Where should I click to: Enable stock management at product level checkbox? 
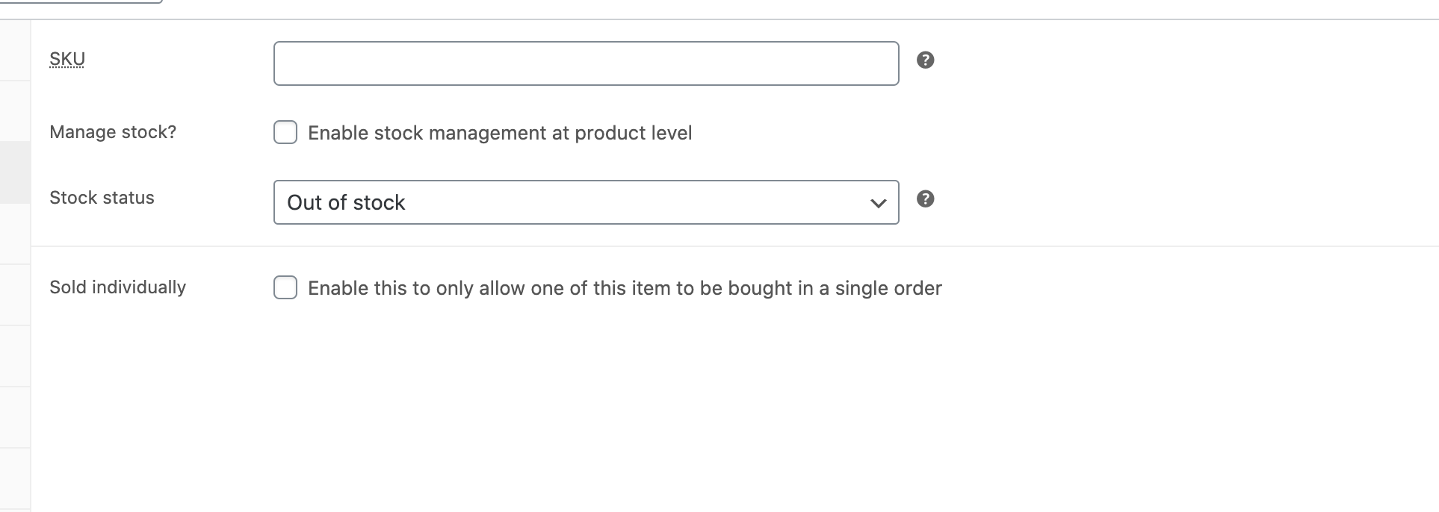(x=285, y=133)
